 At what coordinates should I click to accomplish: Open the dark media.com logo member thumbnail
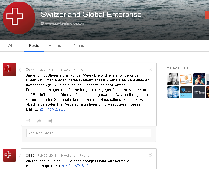pos(199,92)
